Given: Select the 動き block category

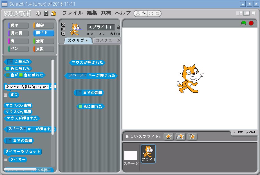Looking at the screenshot, I should tap(18, 25).
